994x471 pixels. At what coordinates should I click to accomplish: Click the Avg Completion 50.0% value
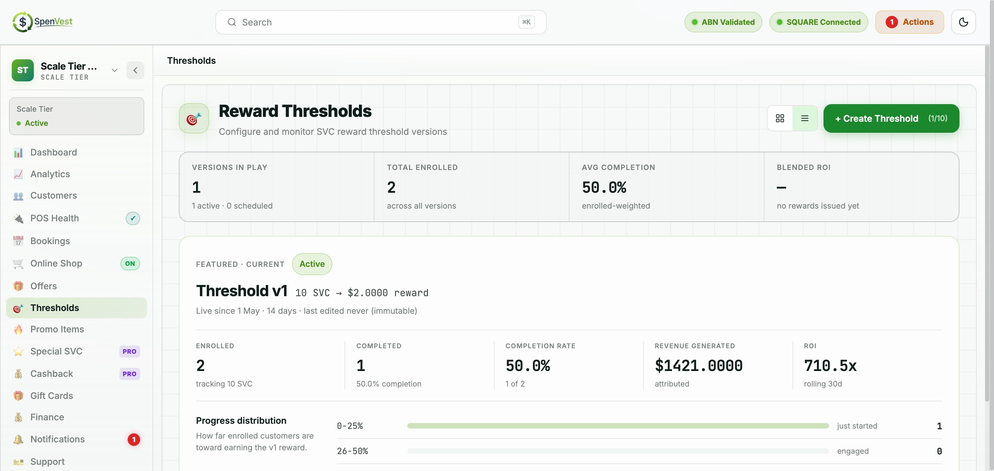604,188
